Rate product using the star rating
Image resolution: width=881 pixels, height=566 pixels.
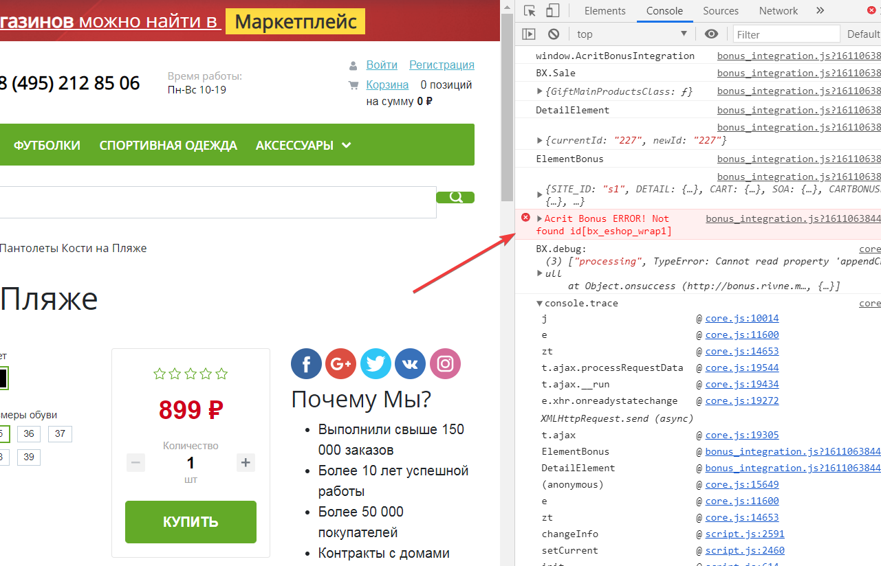click(191, 374)
